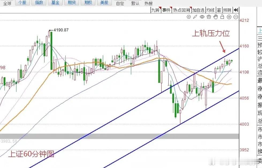Click the 4190.87 high price label
Viewport: 262px width, 168px height.
point(61,30)
